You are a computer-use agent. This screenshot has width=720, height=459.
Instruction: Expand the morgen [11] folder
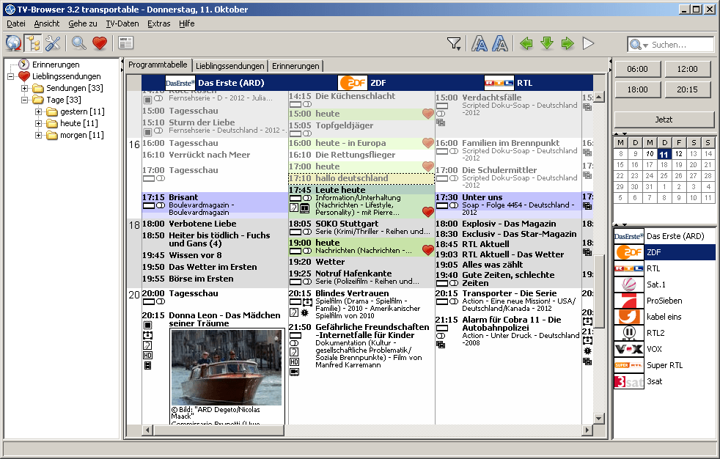click(39, 136)
